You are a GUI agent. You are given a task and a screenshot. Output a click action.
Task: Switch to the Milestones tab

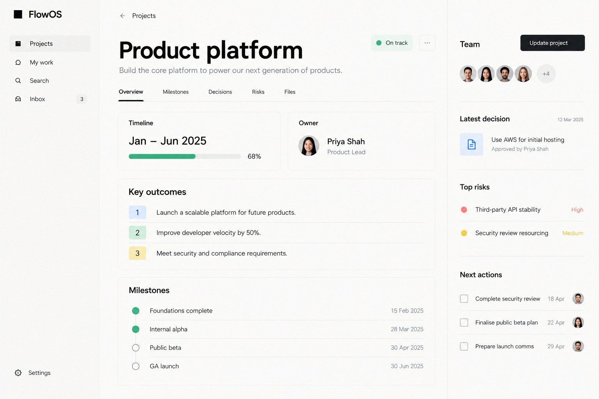pos(176,92)
